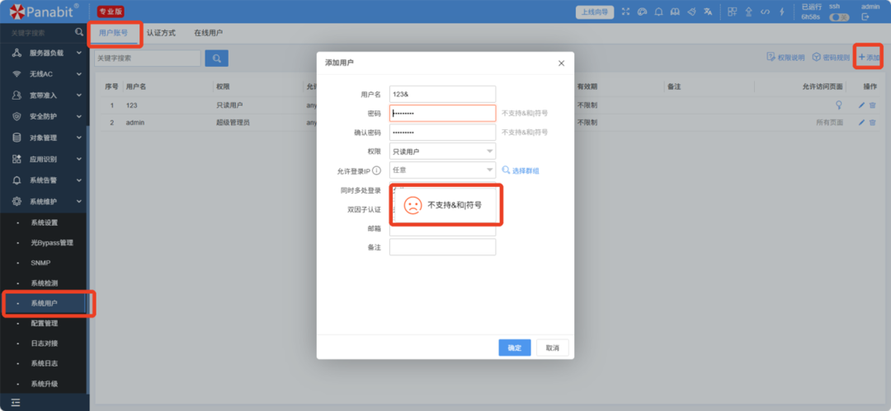The width and height of the screenshot is (891, 411).
Task: Click the edit pencil for user 123
Action: point(861,105)
